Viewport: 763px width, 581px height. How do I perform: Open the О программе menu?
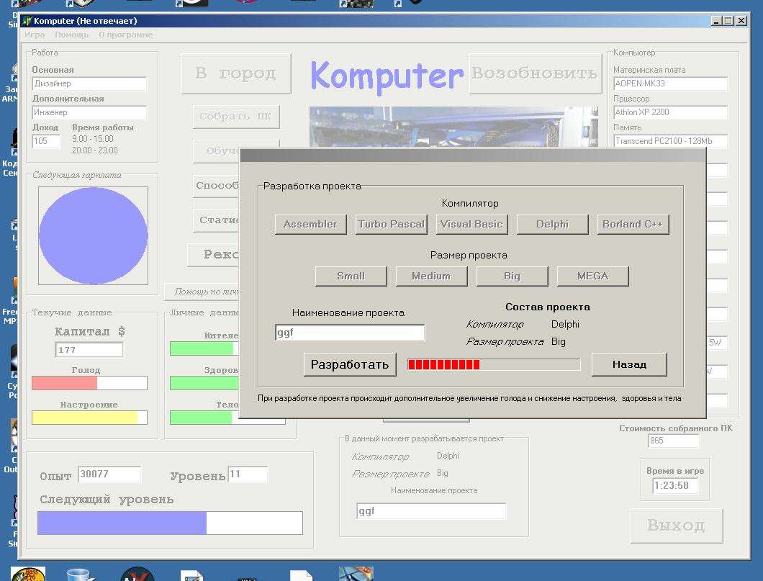pyautogui.click(x=125, y=35)
